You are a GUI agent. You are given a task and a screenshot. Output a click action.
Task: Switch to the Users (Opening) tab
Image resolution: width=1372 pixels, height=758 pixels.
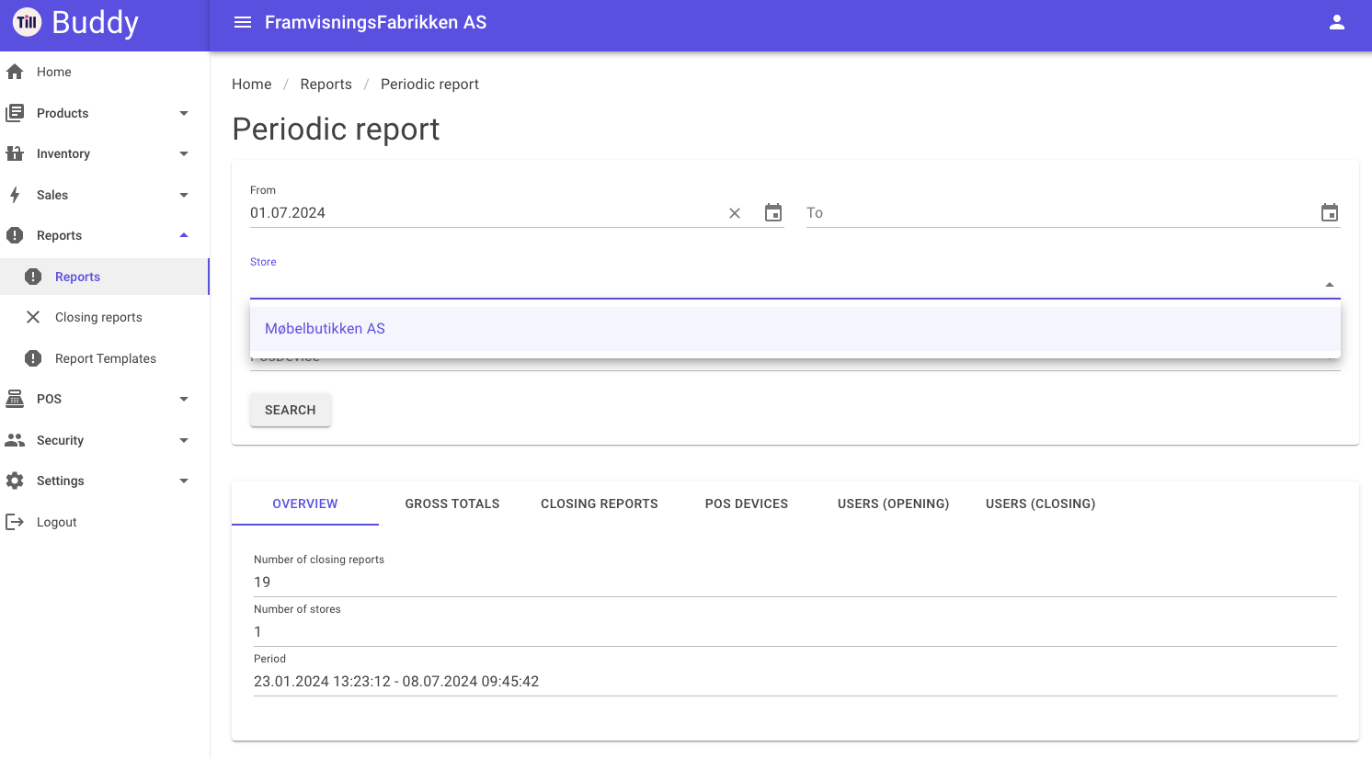point(894,503)
